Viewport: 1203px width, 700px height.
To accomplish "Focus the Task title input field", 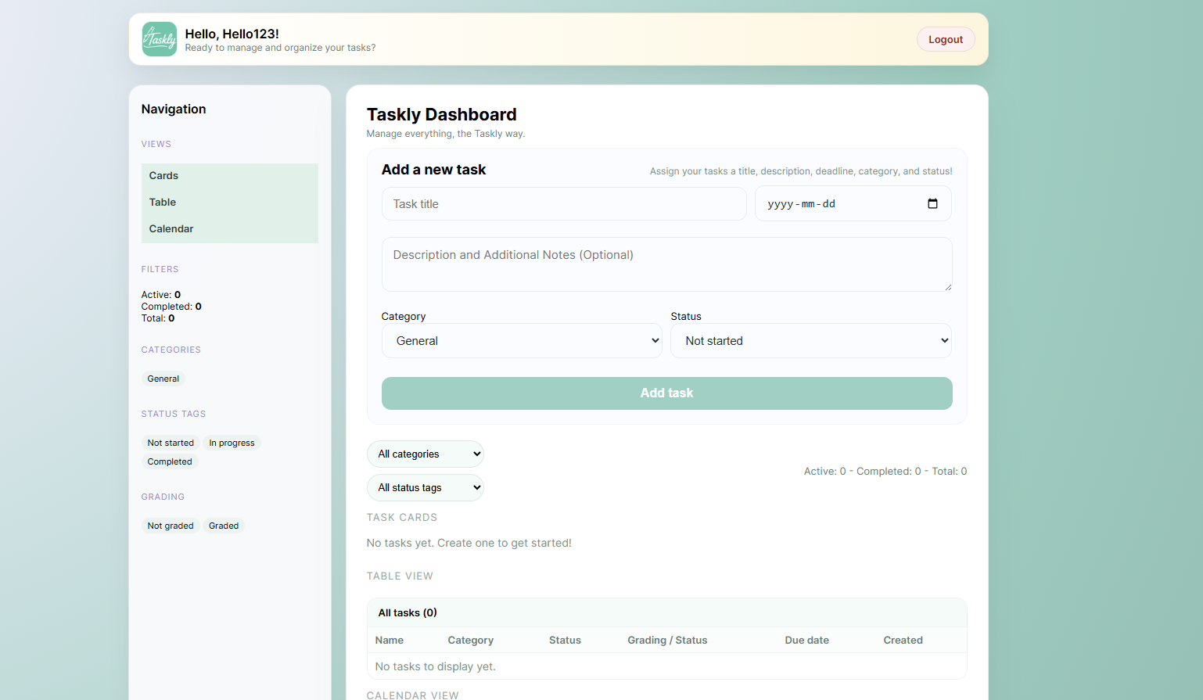I will [564, 203].
